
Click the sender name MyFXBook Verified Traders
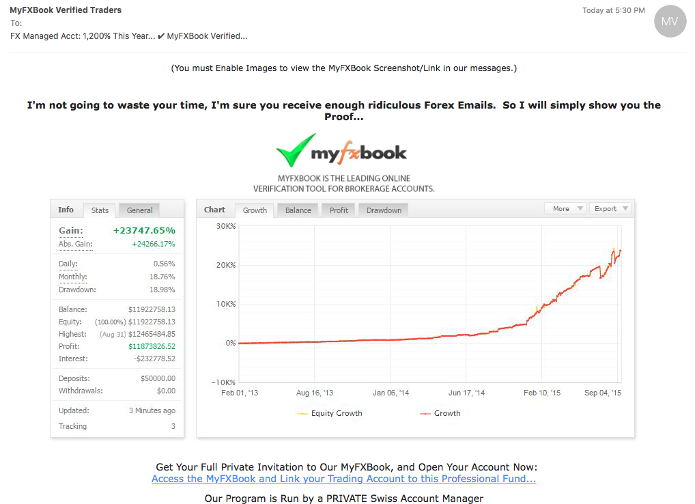point(66,10)
